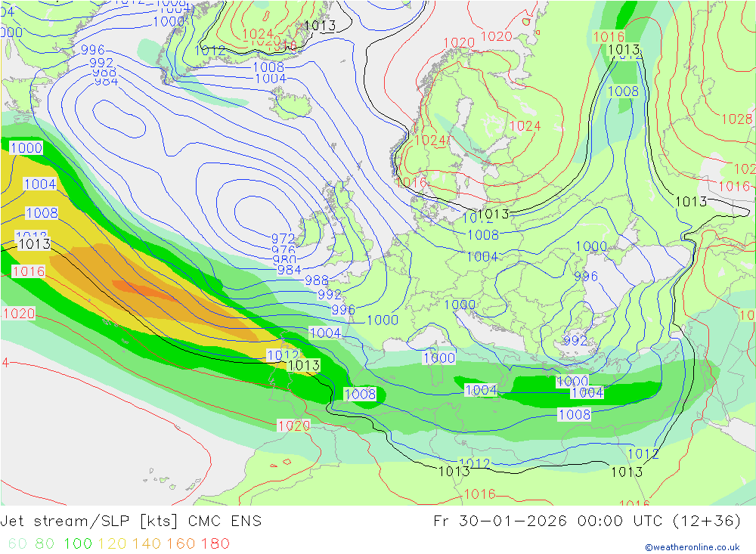Viewport: 756px width, 554px height.
Task: Select the 120 kts legend value
Action: coord(112,543)
